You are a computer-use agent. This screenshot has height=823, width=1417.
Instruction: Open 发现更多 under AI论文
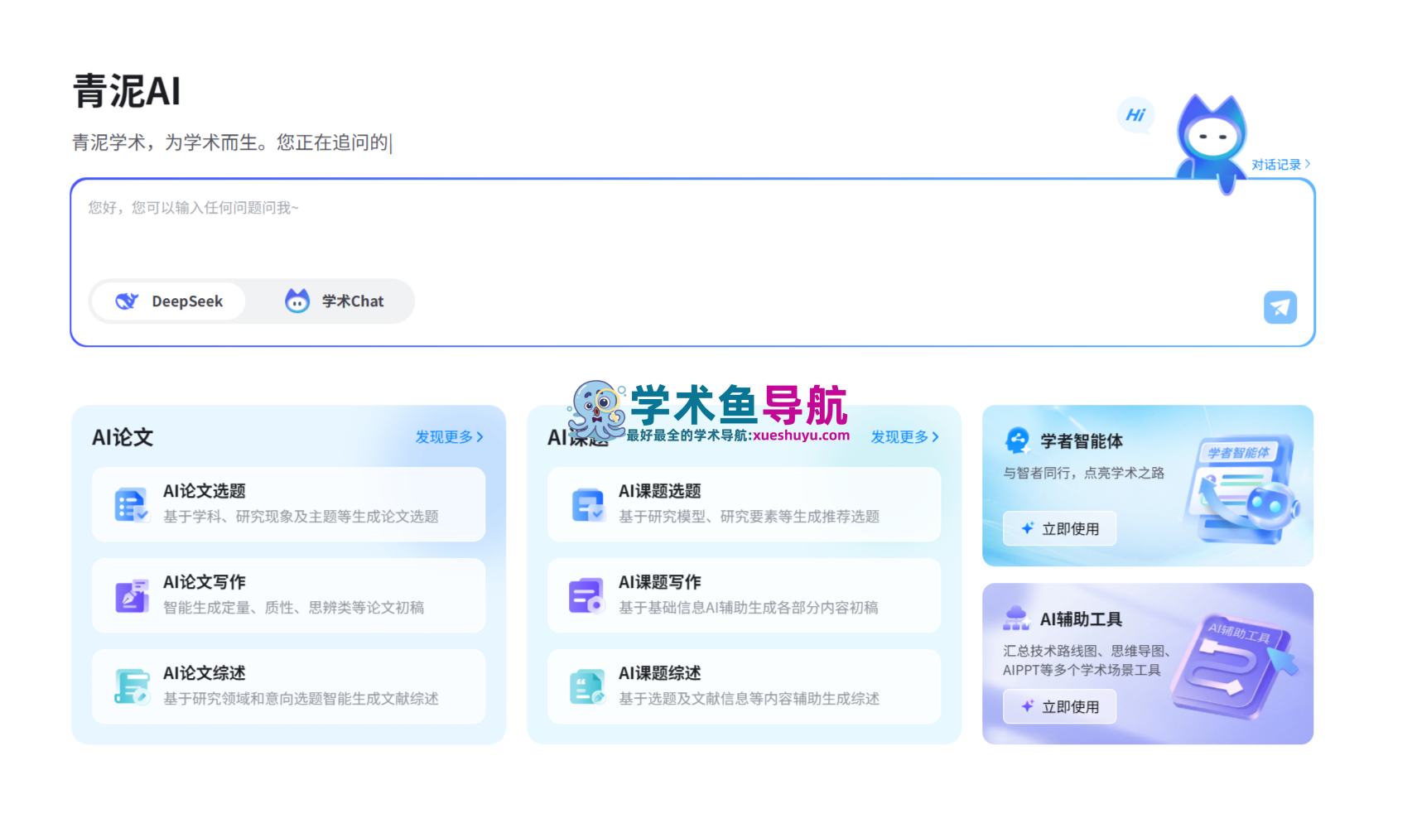pos(450,437)
